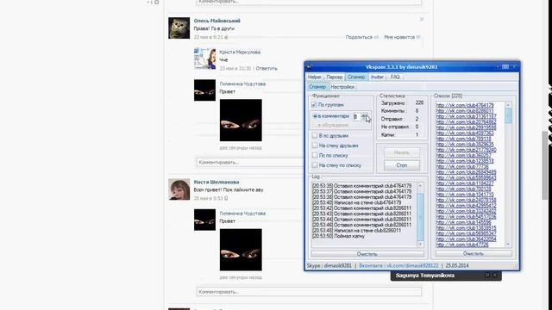Close the Sagunya Temyanikova chat popup
552x310 pixels.
495,276
